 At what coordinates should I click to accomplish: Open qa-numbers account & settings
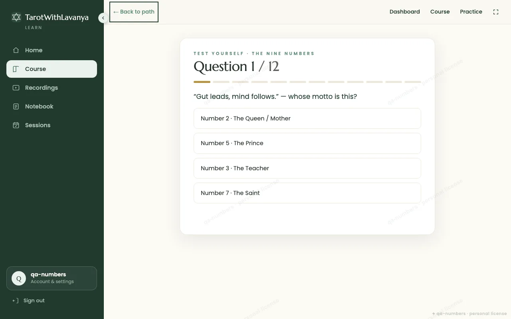point(51,278)
